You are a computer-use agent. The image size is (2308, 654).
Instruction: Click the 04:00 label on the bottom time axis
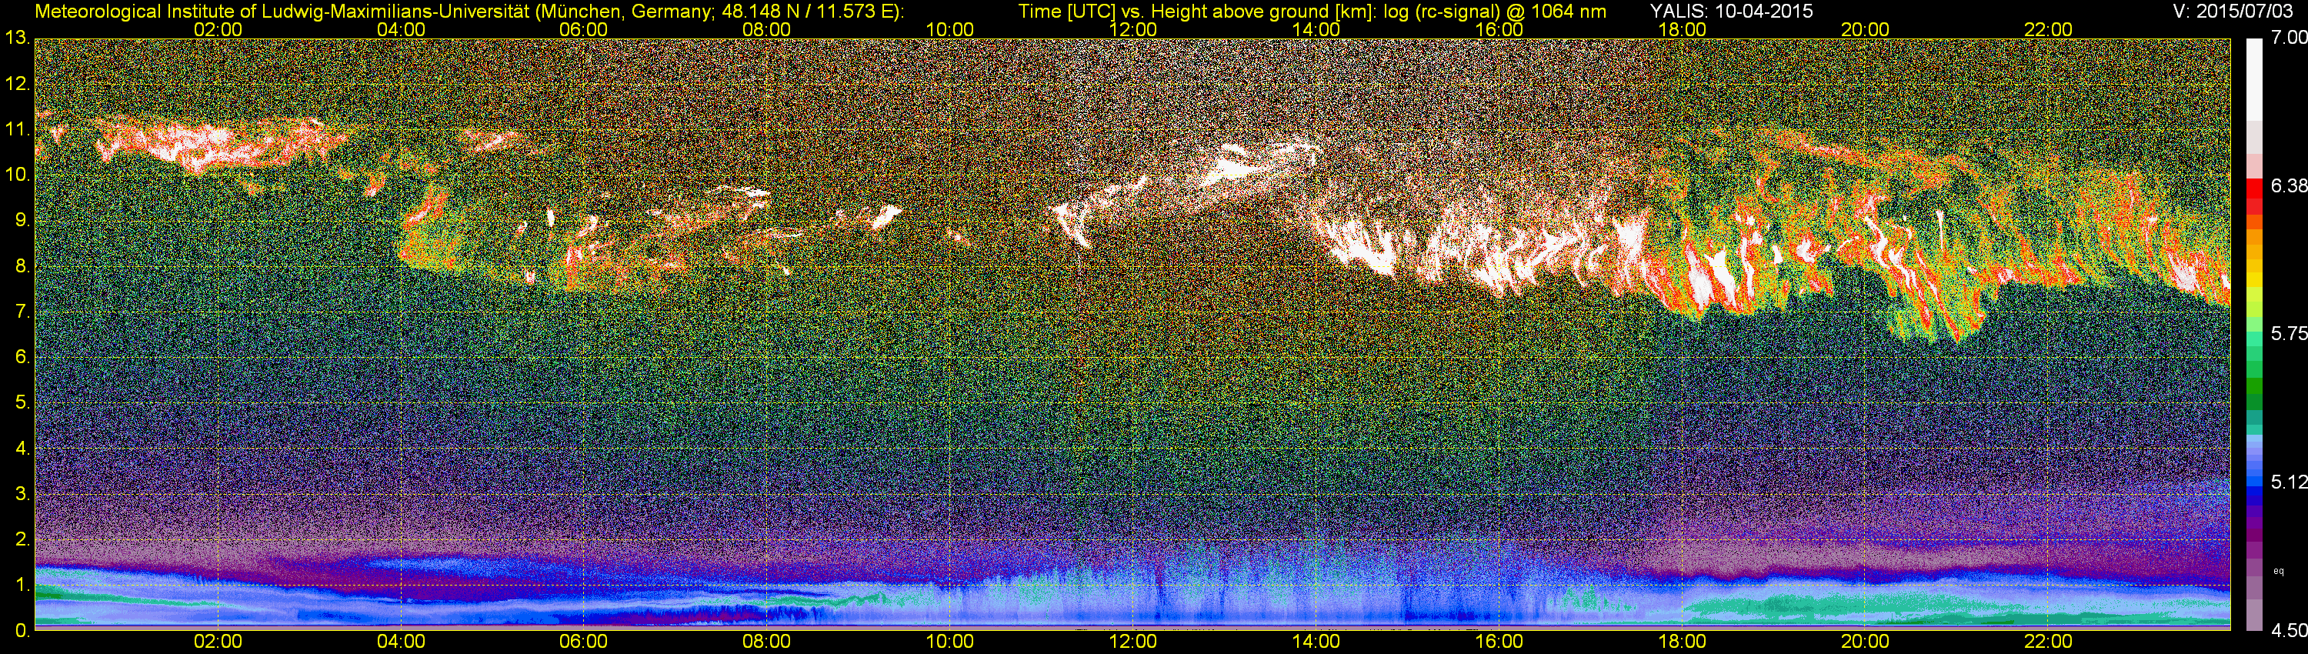click(401, 642)
